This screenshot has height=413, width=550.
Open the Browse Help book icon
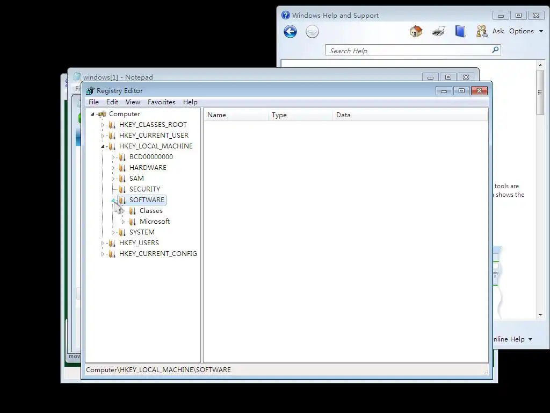click(x=460, y=31)
